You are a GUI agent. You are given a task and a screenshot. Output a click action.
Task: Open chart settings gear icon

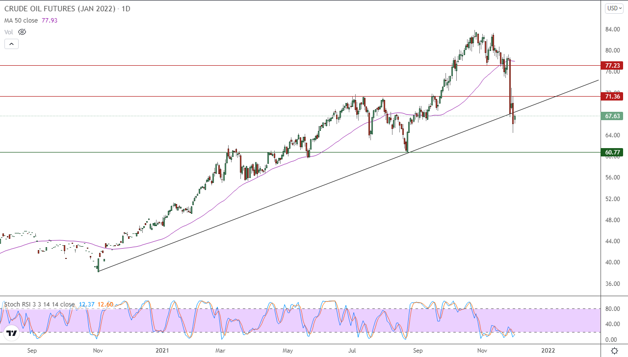click(614, 351)
